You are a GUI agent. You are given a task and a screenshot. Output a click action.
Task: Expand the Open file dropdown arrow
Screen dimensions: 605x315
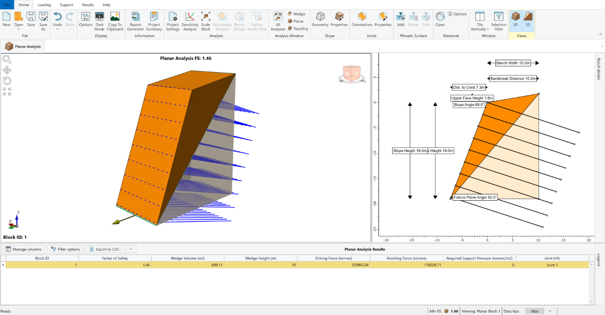pos(19,29)
